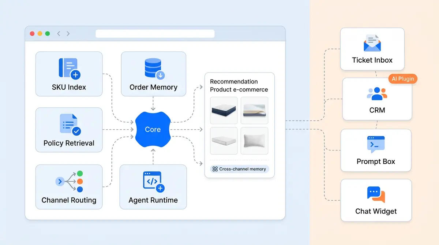The image size is (439, 245).
Task: Click the Recommendation Product e-commerce heading
Action: (239, 85)
